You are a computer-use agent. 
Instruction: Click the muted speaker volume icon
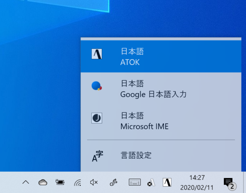[x=94, y=182]
